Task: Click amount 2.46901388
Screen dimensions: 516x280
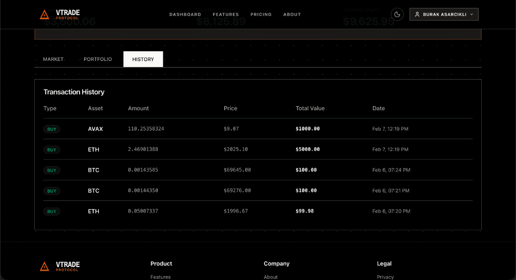Action: 143,150
